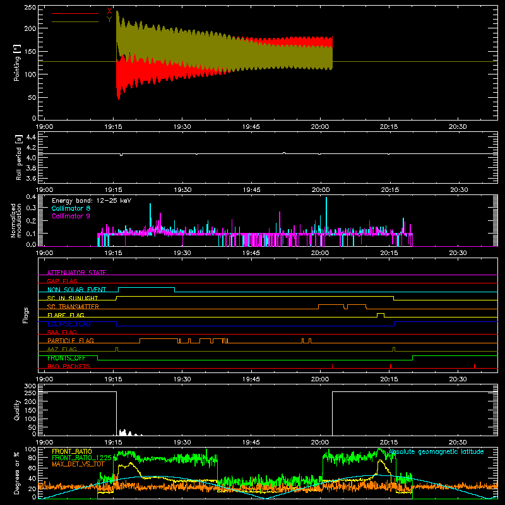Click the first raised SC_TRANSMITTER pulse
Viewport: 505px width, 505px height.
(x=331, y=307)
